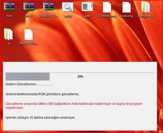Select the boot.img file icon

click(126, 7)
